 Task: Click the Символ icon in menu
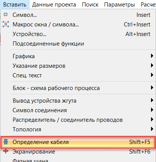(5, 15)
